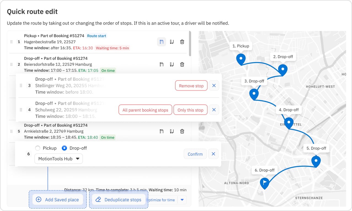Screen dimensions: 352x211
Task: Cancel removal prompt for stop 4 with X
Action: tap(214, 110)
